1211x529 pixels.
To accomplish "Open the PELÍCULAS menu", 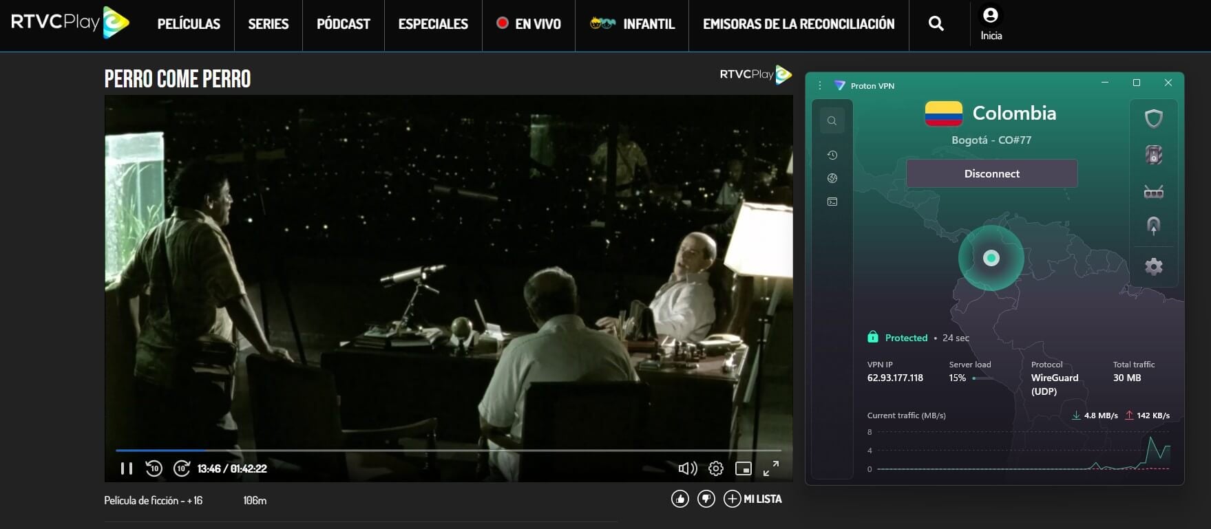I will click(x=189, y=24).
